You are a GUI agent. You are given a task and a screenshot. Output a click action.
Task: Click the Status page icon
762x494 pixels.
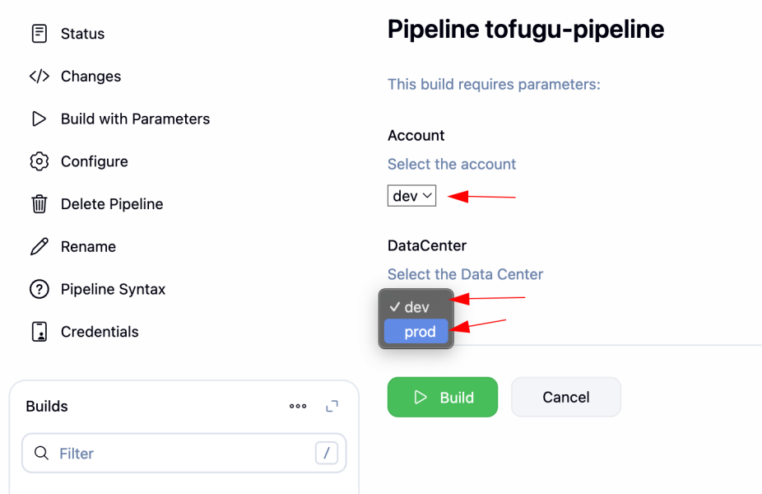(39, 34)
